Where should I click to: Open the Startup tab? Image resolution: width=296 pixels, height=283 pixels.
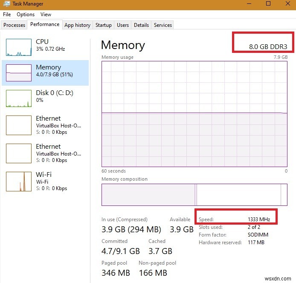[104, 25]
